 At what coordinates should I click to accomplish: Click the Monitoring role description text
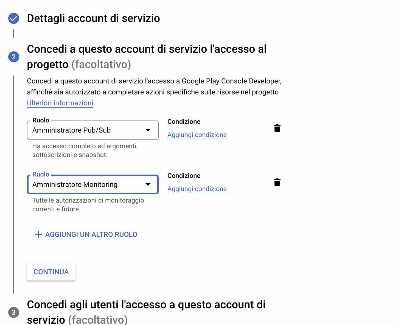point(88,204)
